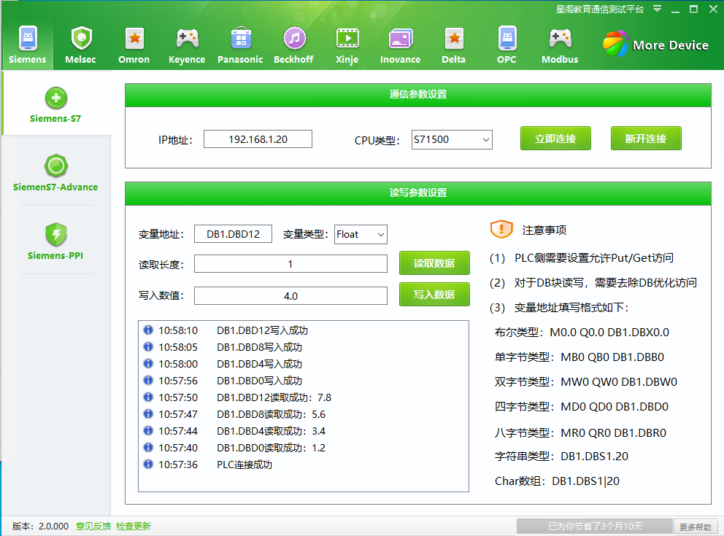The height and width of the screenshot is (536, 724).
Task: Choose the Keyence gamepad icon
Action: click(x=187, y=39)
